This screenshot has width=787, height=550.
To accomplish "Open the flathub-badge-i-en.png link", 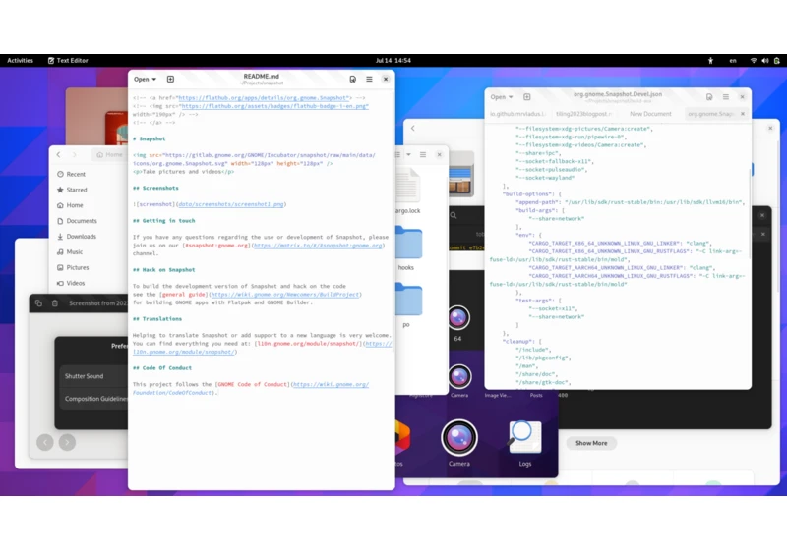I will [x=275, y=106].
